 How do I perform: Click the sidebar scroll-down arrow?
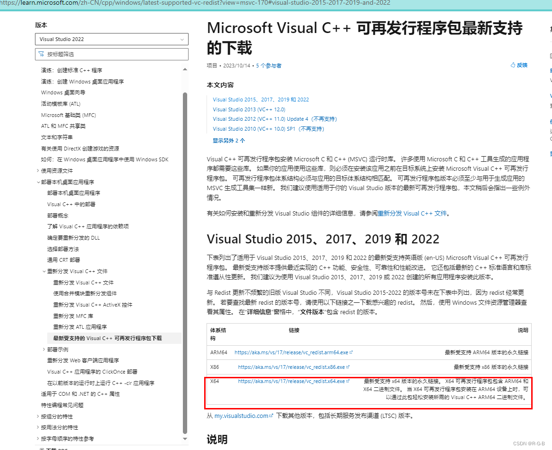185,439
